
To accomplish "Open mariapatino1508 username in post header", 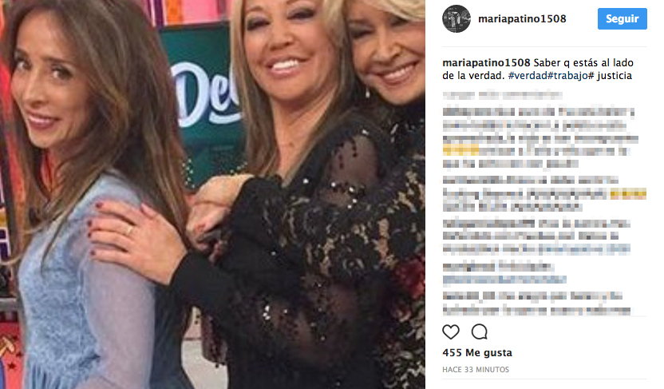I will click(x=522, y=18).
